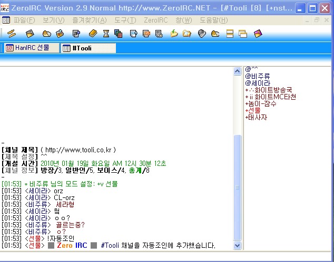Click the child window icon in menu bar

(6, 20)
